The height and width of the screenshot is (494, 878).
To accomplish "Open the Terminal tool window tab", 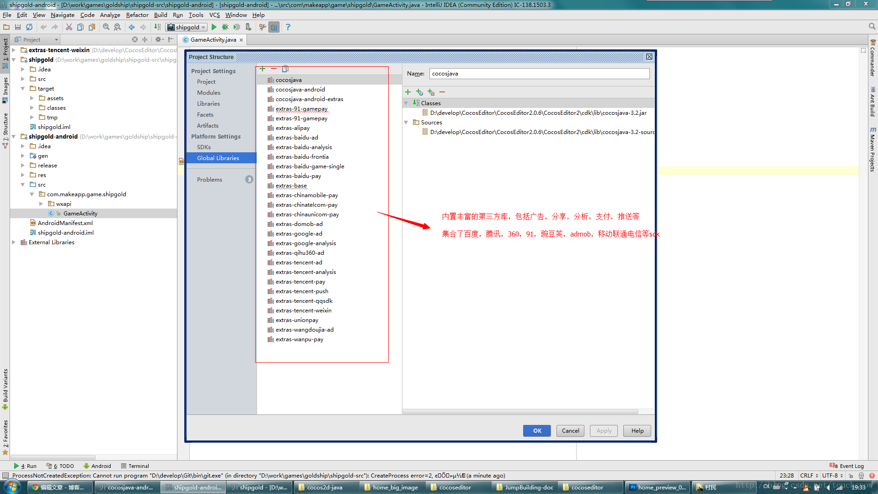I will (135, 466).
